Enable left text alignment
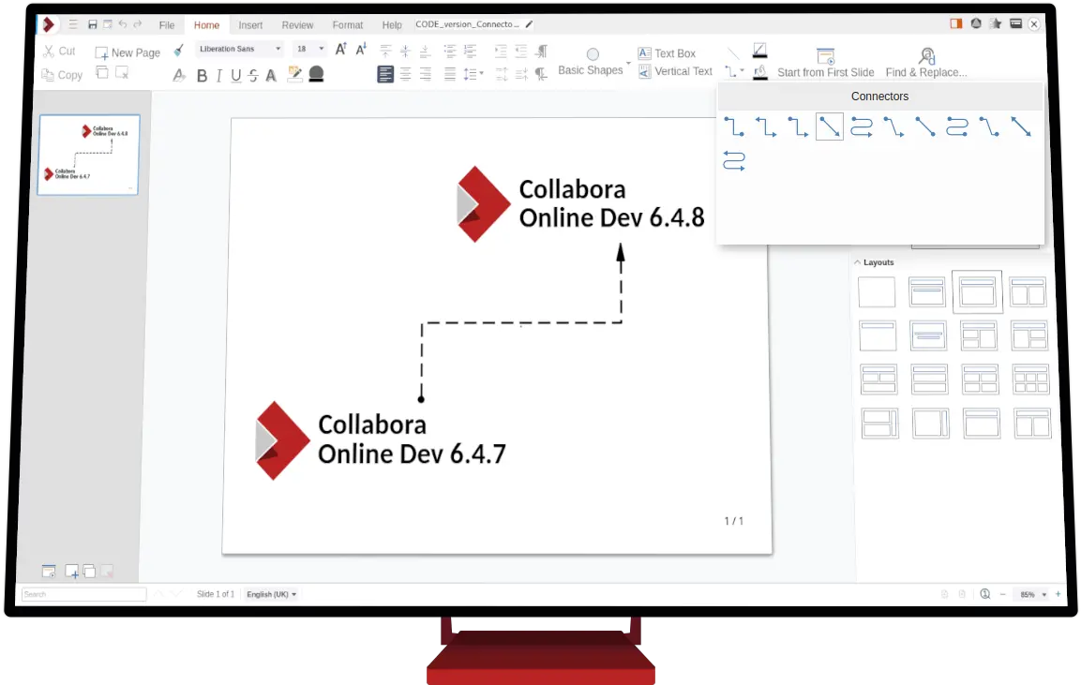The width and height of the screenshot is (1081, 685). click(385, 74)
